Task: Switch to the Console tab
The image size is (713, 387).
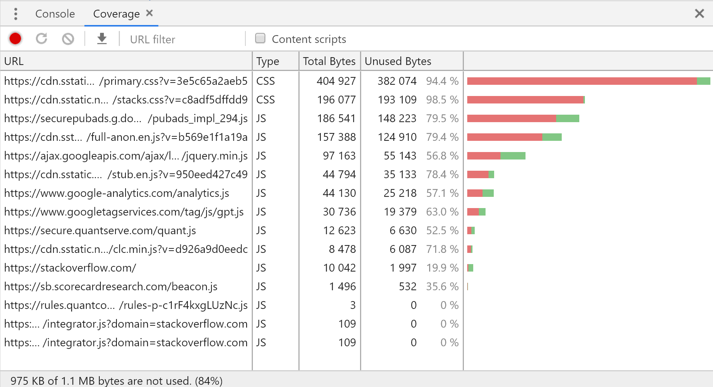Action: tap(55, 14)
